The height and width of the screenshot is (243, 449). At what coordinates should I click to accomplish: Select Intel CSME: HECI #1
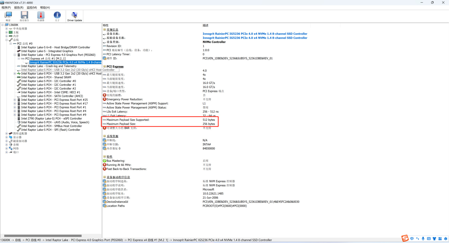[51, 92]
